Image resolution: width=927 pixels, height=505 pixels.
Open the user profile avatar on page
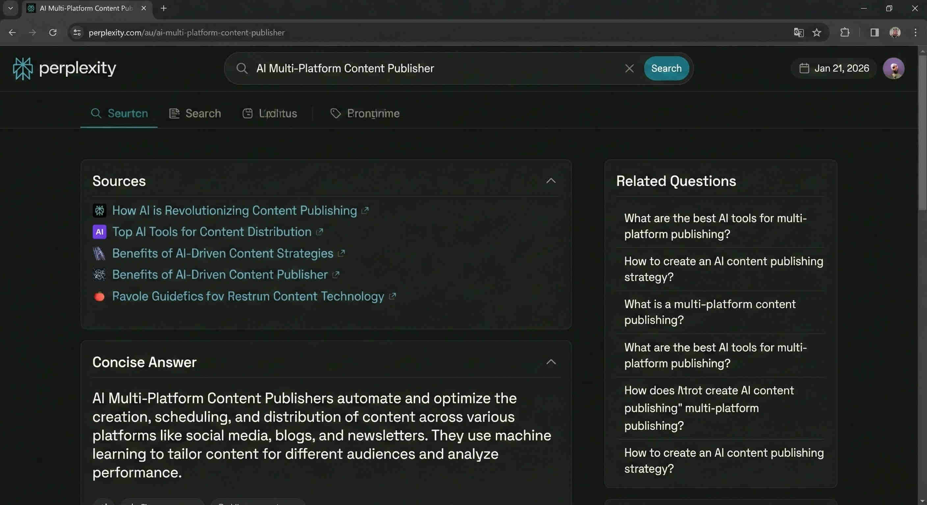pos(893,68)
